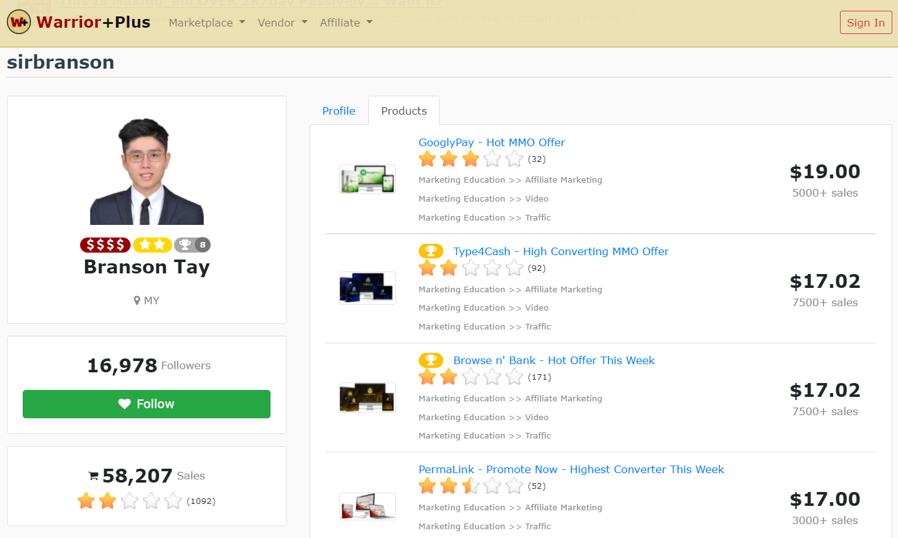
Task: Click the trophy badge beside Type4Cash
Action: 431,251
